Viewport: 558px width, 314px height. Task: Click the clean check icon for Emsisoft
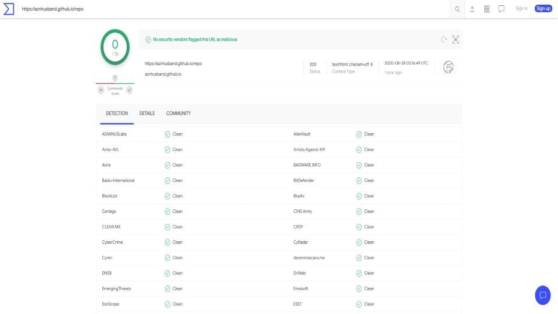359,289
